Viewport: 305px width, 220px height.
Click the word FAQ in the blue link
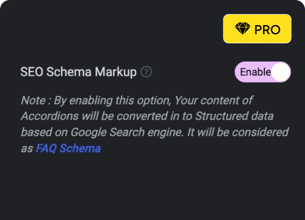click(x=46, y=148)
